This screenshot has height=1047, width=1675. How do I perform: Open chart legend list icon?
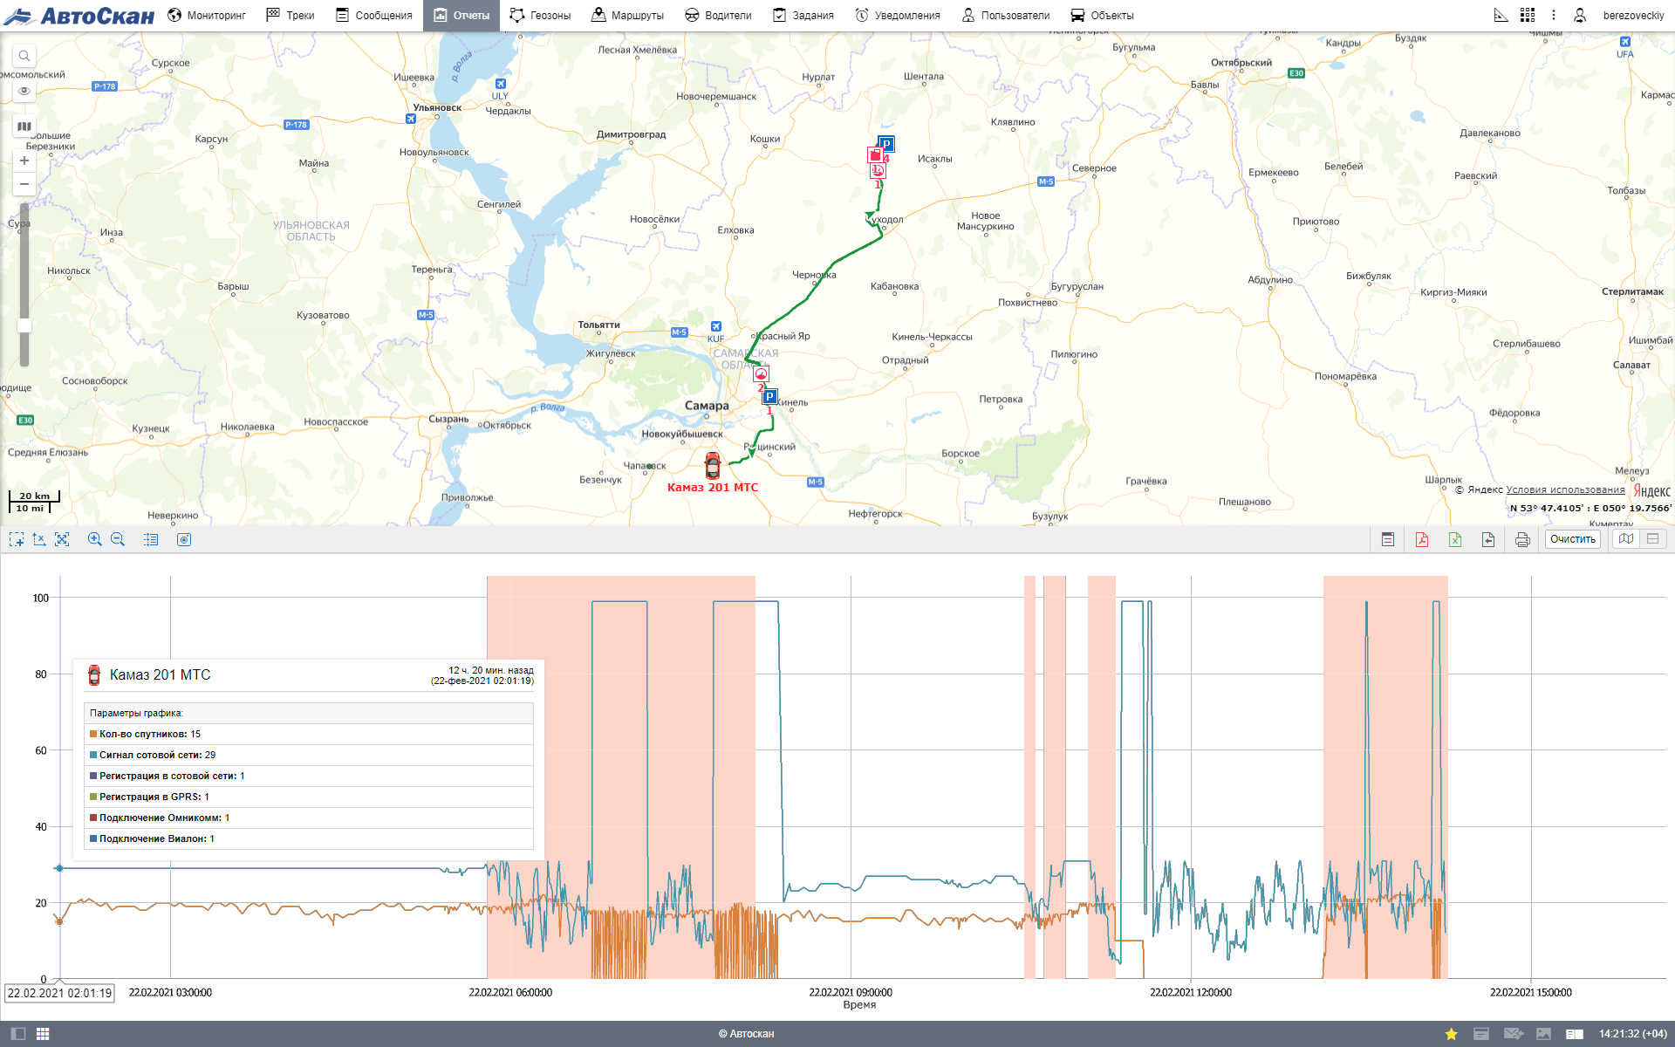(151, 539)
